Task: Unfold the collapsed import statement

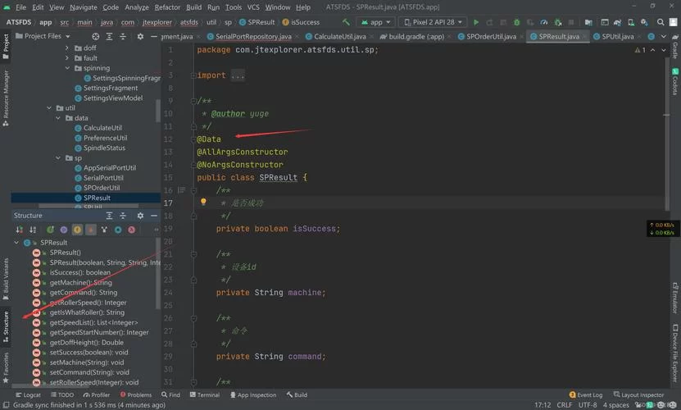Action: pyautogui.click(x=193, y=75)
